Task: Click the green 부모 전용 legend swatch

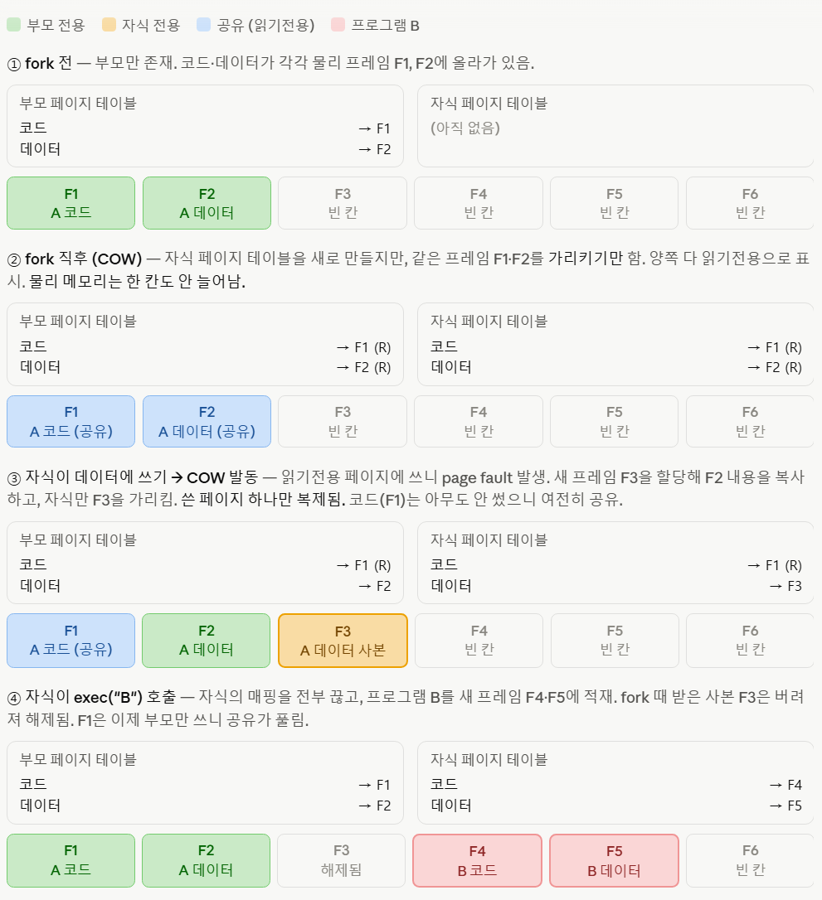Action: 14,25
